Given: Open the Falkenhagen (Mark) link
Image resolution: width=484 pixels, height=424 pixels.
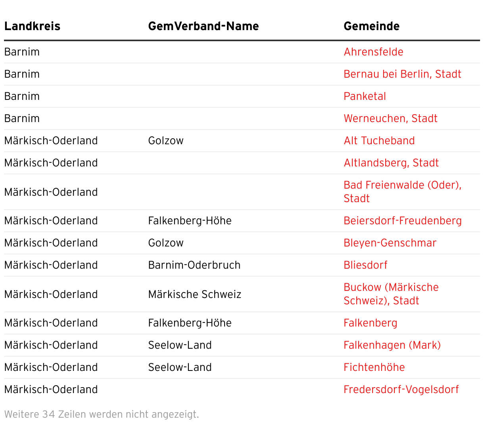Looking at the screenshot, I should (x=392, y=345).
